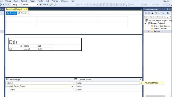Select the Dtls title textbox in report
Image resolution: width=172 pixels, height=97 pixels.
[x=45, y=41]
